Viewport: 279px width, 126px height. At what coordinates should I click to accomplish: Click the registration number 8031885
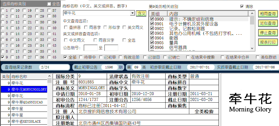[86, 82]
